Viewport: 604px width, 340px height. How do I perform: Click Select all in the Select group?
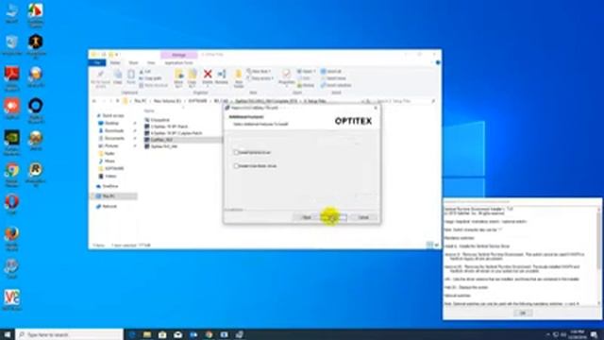[x=331, y=72]
